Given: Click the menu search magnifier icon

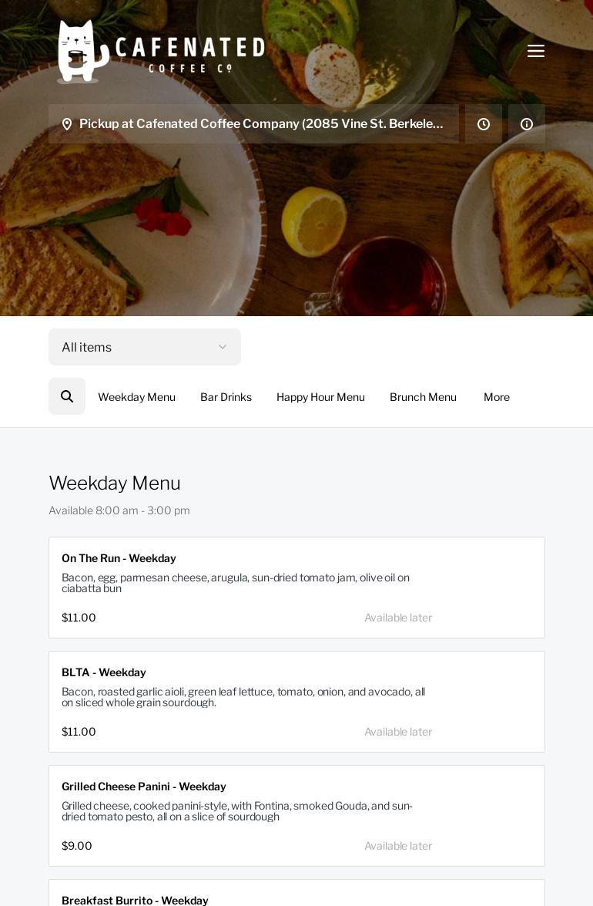Looking at the screenshot, I should (67, 396).
